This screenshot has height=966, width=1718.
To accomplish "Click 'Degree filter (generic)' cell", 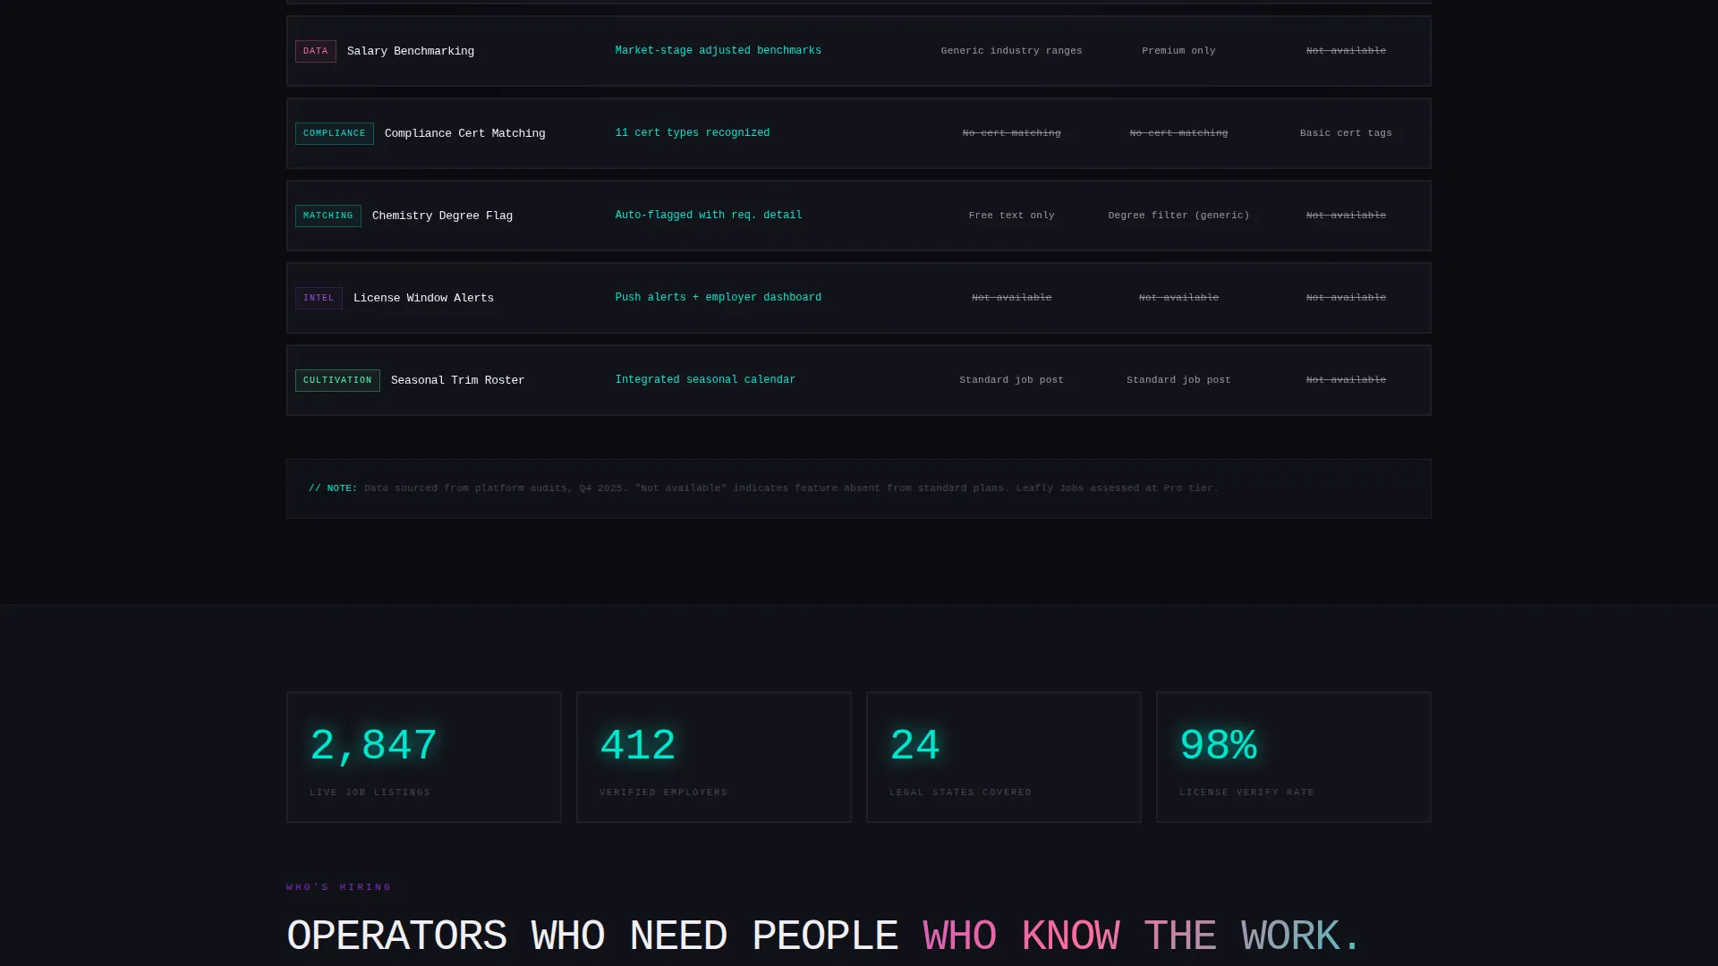I will click(1178, 216).
